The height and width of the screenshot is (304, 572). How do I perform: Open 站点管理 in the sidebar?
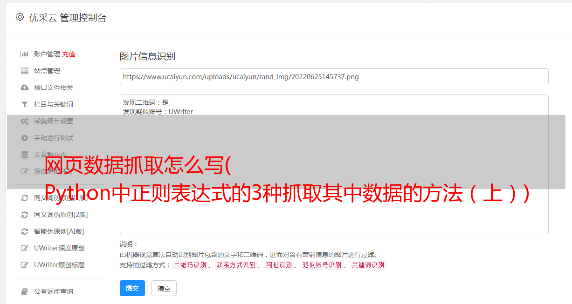47,71
